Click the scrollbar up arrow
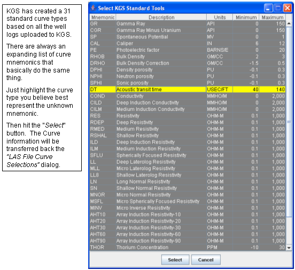Image resolution: width=295 pixels, height=270 pixels. click(289, 23)
